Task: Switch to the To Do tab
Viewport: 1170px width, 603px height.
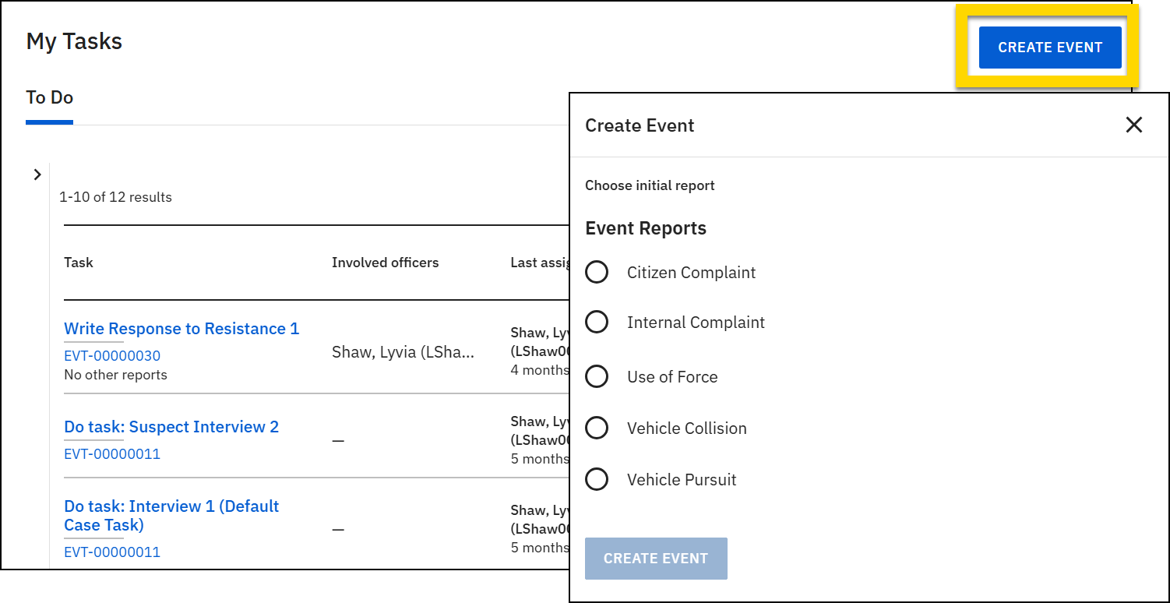Action: click(49, 97)
